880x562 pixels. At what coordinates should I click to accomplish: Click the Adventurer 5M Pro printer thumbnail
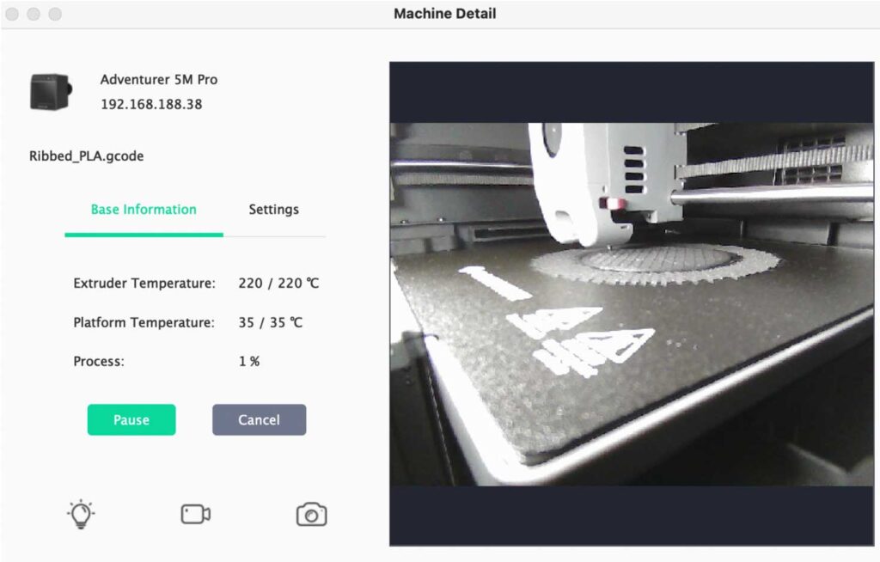tap(51, 91)
